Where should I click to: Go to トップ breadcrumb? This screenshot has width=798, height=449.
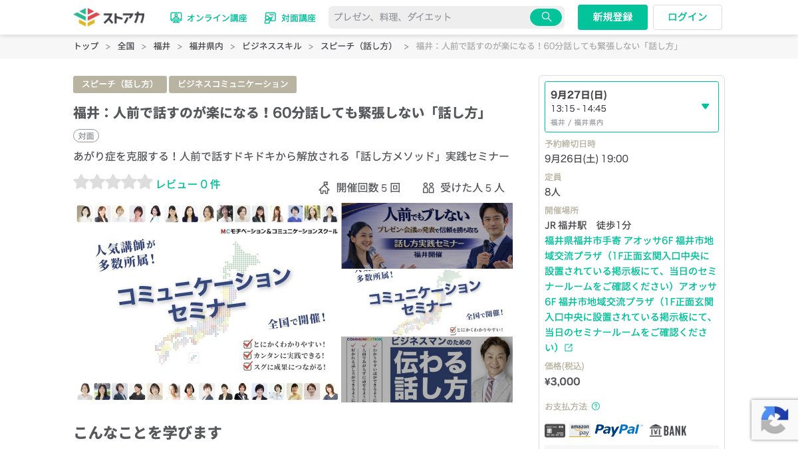86,46
